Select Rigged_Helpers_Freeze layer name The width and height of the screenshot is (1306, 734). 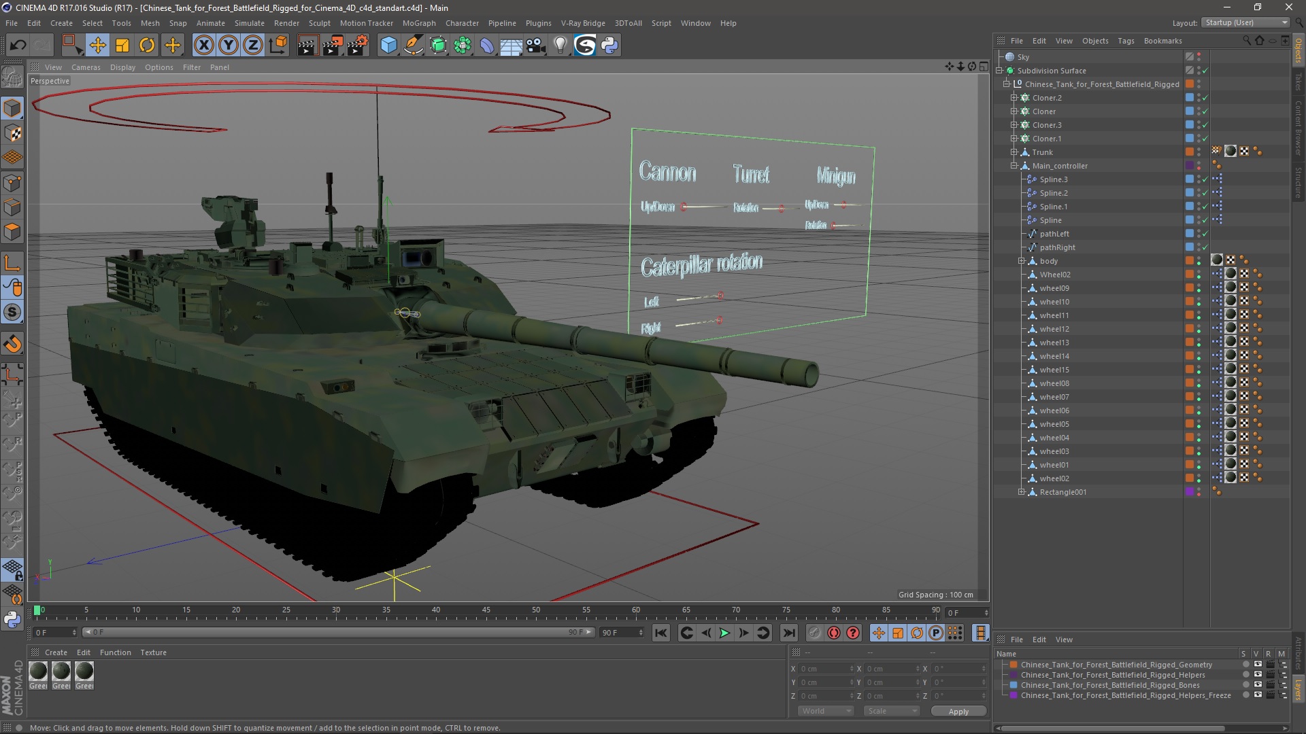[x=1125, y=695]
